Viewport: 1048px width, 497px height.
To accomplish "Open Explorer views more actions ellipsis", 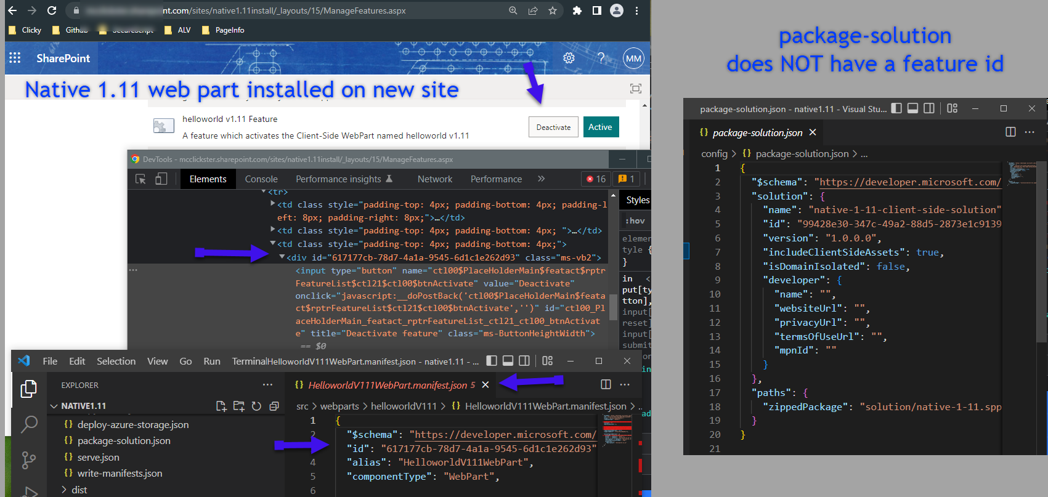I will [x=267, y=385].
